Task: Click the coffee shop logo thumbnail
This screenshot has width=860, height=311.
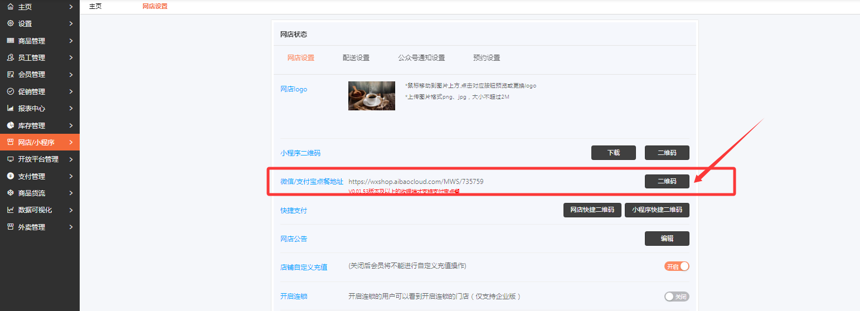Action: point(371,96)
